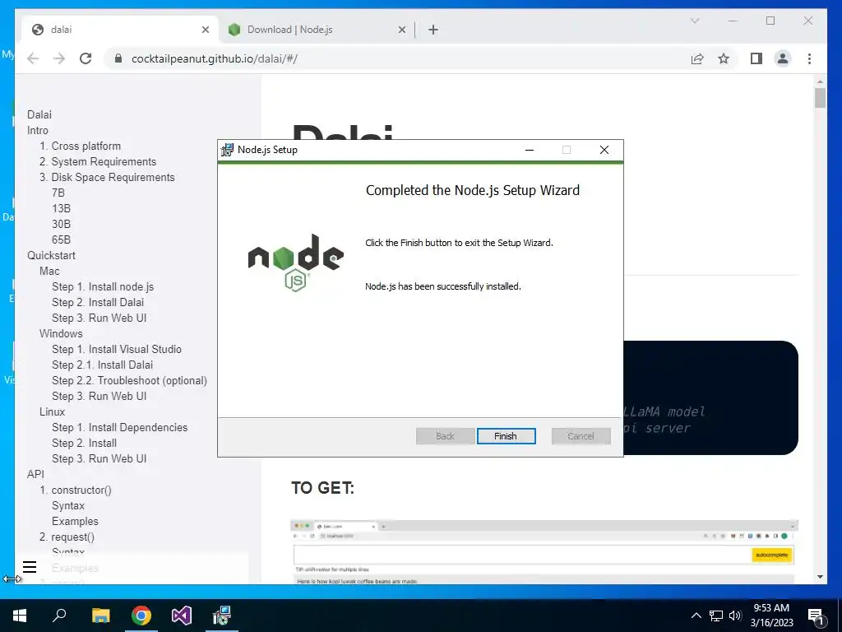This screenshot has height=632, width=842.
Task: Open Chrome three-dot menu
Action: pos(809,58)
